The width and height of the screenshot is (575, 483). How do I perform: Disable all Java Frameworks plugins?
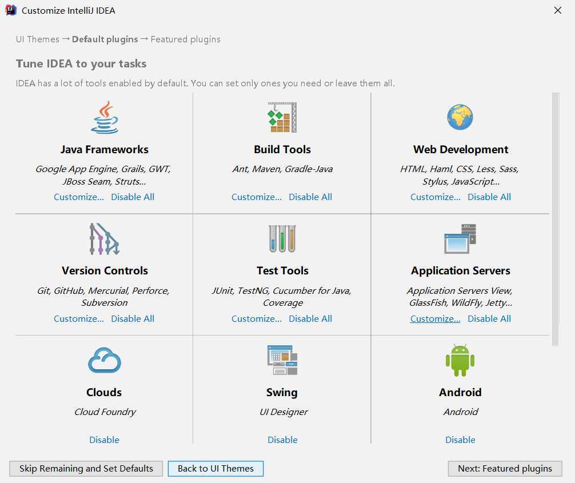[x=133, y=197]
